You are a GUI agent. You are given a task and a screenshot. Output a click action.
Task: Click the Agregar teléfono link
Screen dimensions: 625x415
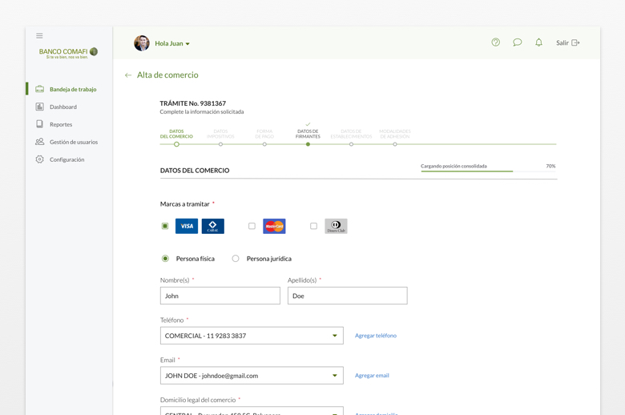coord(376,336)
